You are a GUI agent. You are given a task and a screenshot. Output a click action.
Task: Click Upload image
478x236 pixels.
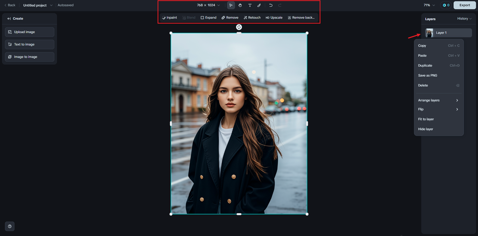click(x=30, y=32)
